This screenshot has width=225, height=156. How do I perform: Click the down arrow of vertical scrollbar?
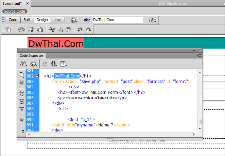(x=200, y=129)
